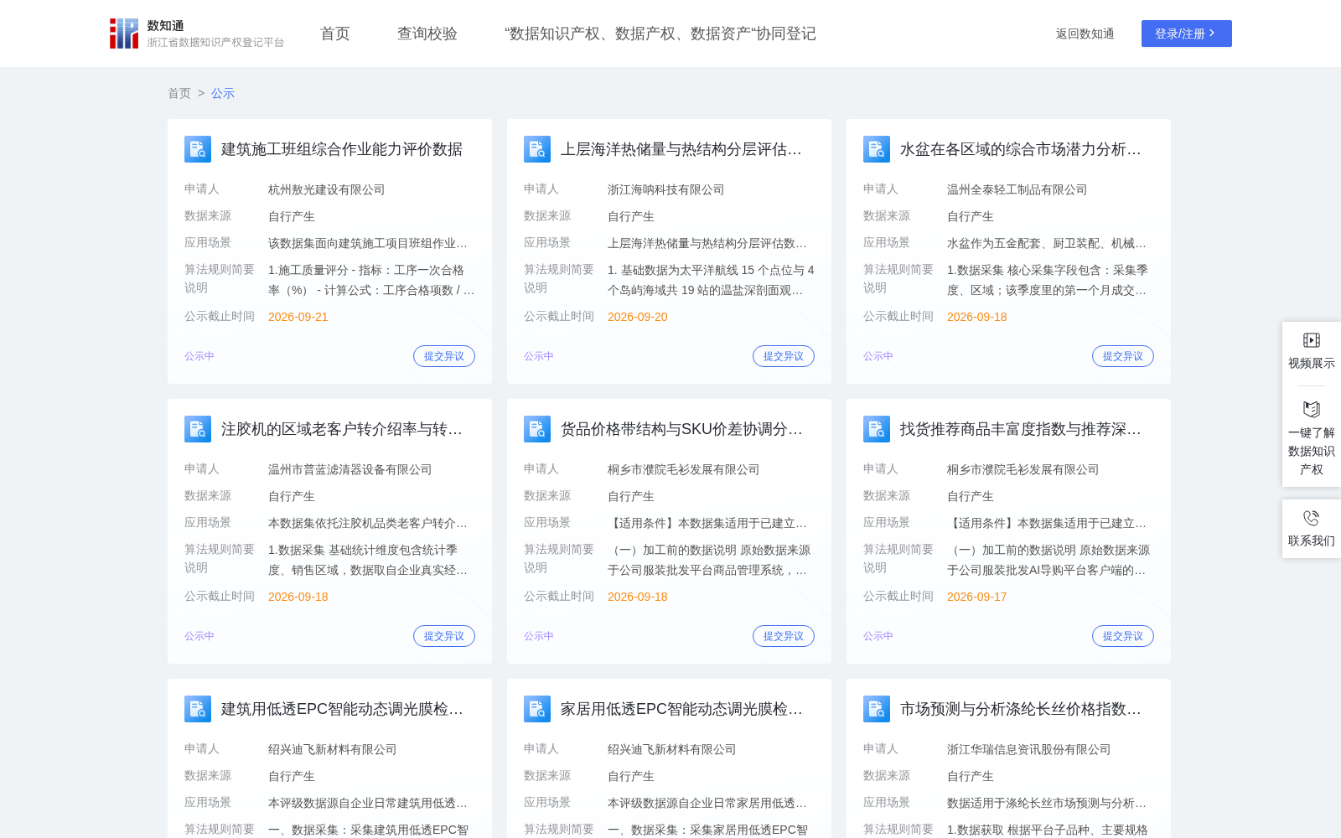Click 提交异议 on 注胶机的区域老客户 card
The height and width of the screenshot is (838, 1341).
pyautogui.click(x=444, y=636)
